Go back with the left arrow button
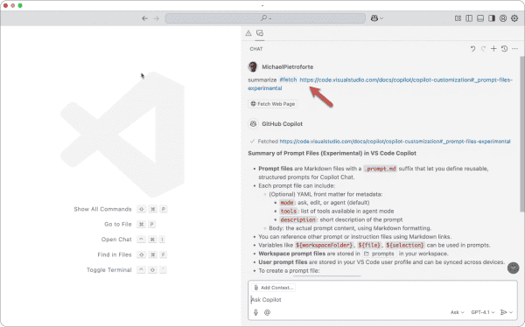 144,18
